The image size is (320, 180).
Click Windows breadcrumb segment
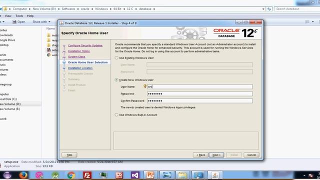[101, 9]
